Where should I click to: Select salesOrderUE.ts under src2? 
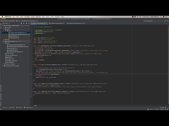pos(12,50)
